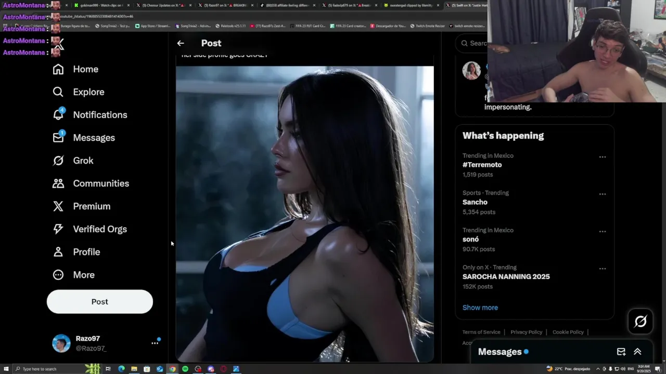Viewport: 666px width, 374px height.
Task: Open App Store / Streaml bookmark
Action: pos(152,26)
